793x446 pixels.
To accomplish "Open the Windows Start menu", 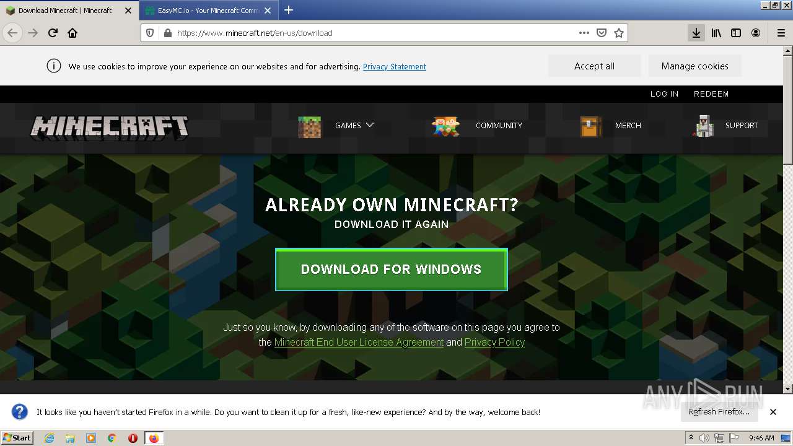I will (x=17, y=437).
